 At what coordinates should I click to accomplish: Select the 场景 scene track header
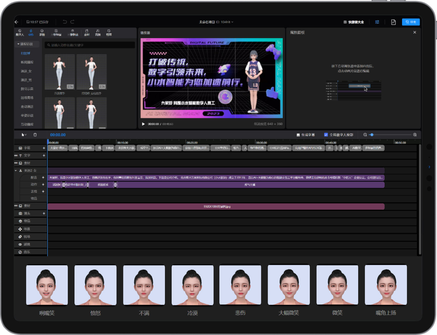31,229
